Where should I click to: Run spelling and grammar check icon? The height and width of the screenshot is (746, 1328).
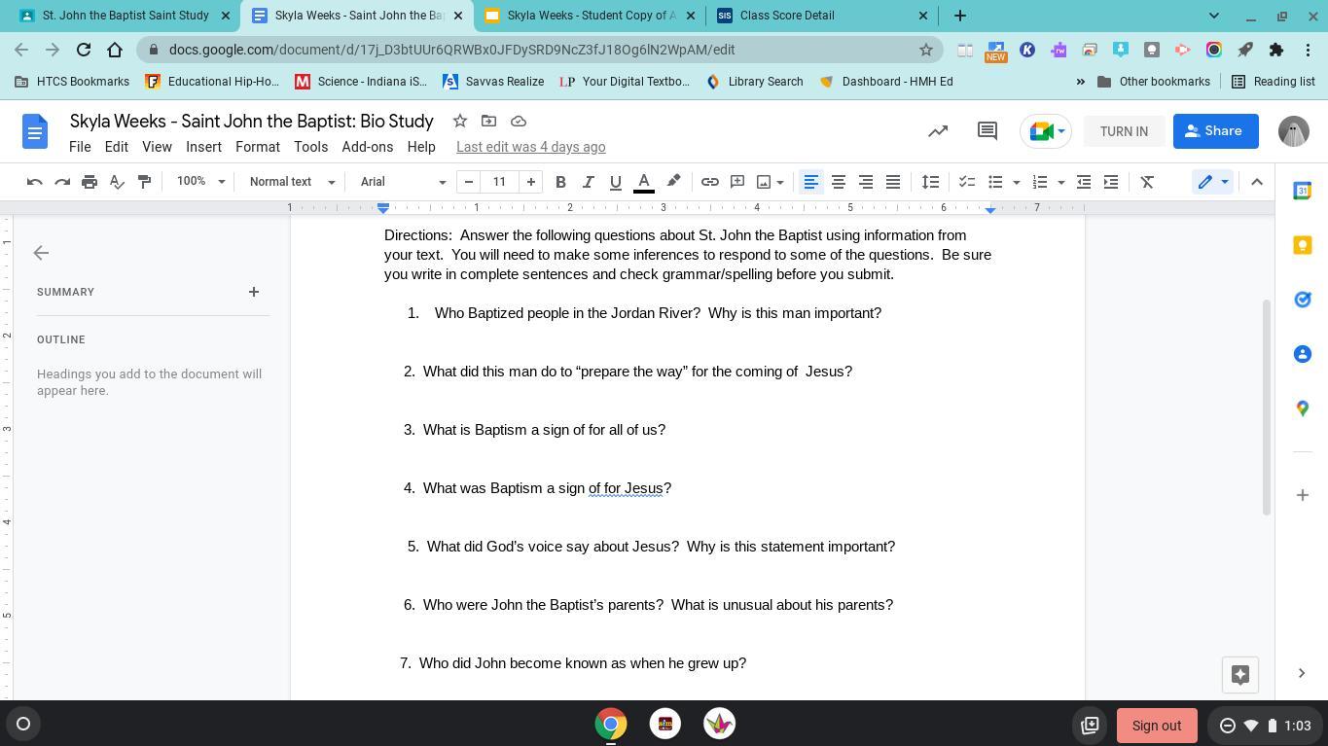117,182
